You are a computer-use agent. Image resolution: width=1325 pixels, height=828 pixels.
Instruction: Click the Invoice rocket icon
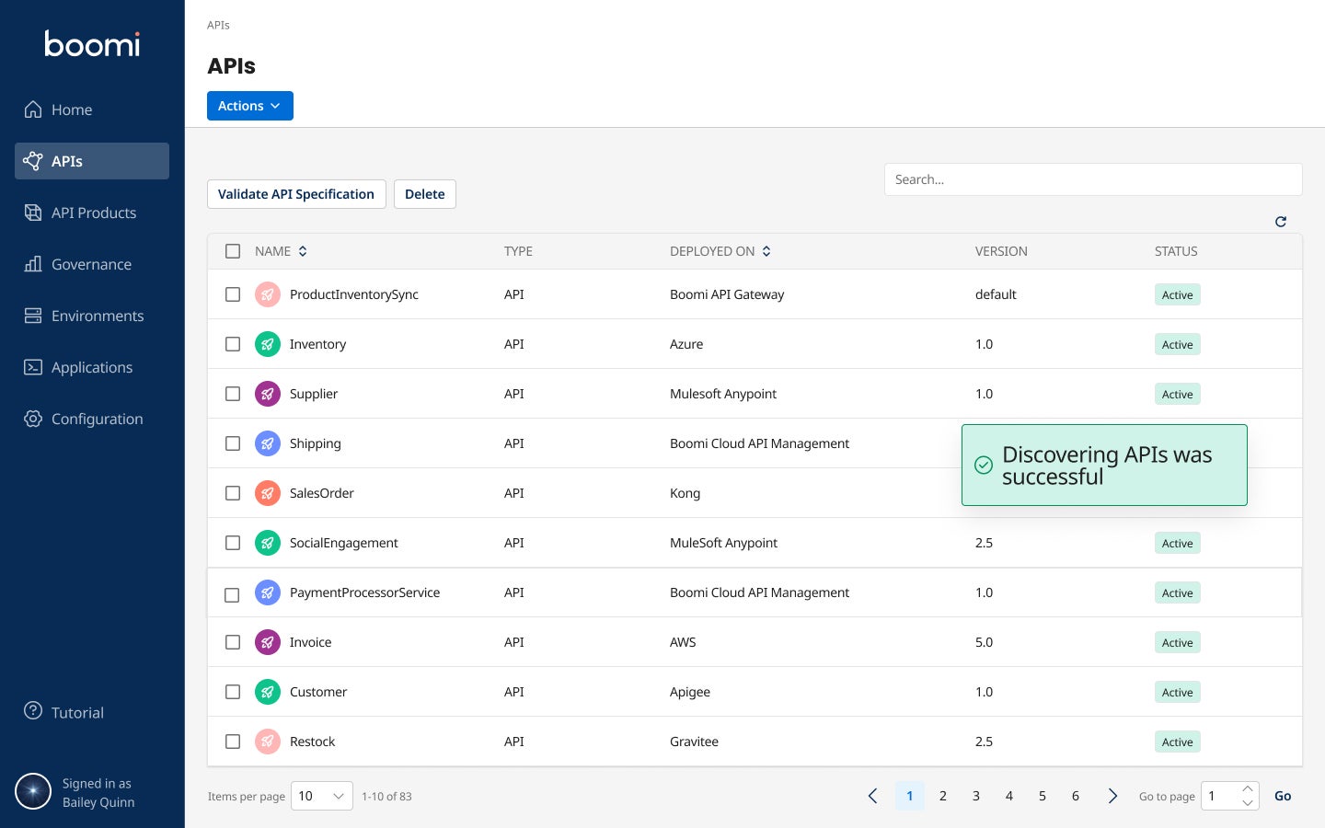pos(267,642)
